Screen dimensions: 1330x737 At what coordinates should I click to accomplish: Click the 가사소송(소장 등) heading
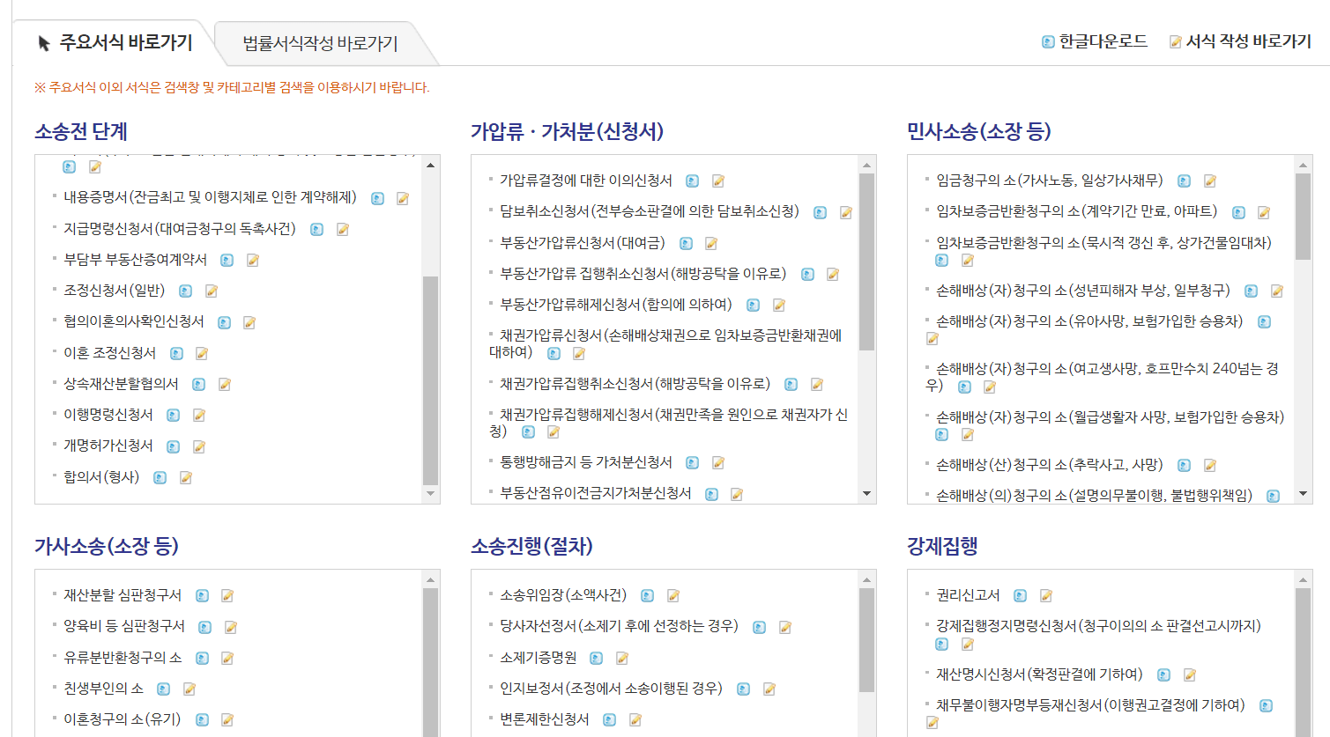107,546
